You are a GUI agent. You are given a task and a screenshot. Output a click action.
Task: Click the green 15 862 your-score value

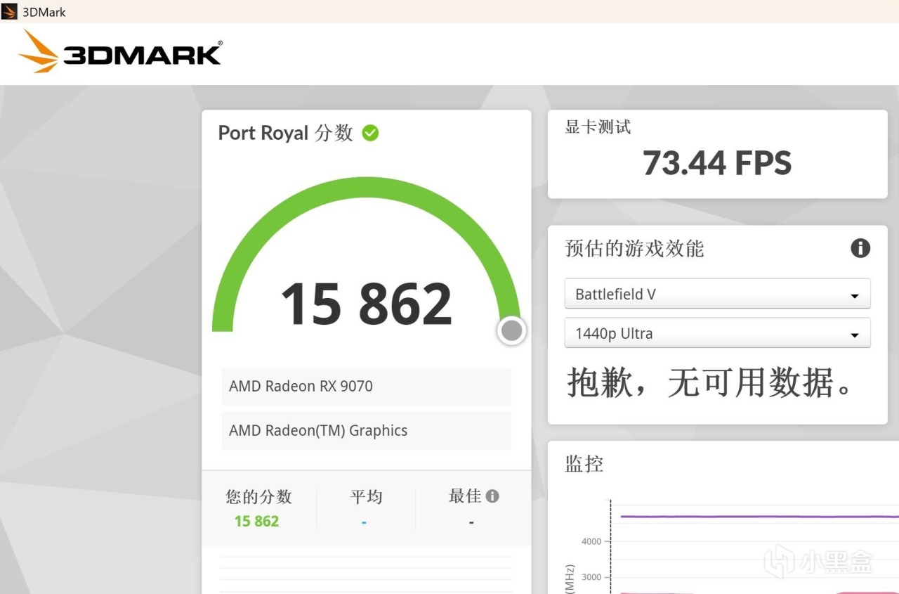point(256,521)
